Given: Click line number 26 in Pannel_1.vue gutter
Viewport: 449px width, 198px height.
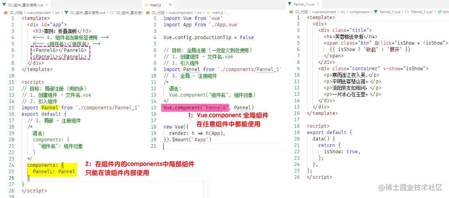Looking at the screenshot, I should 297,177.
